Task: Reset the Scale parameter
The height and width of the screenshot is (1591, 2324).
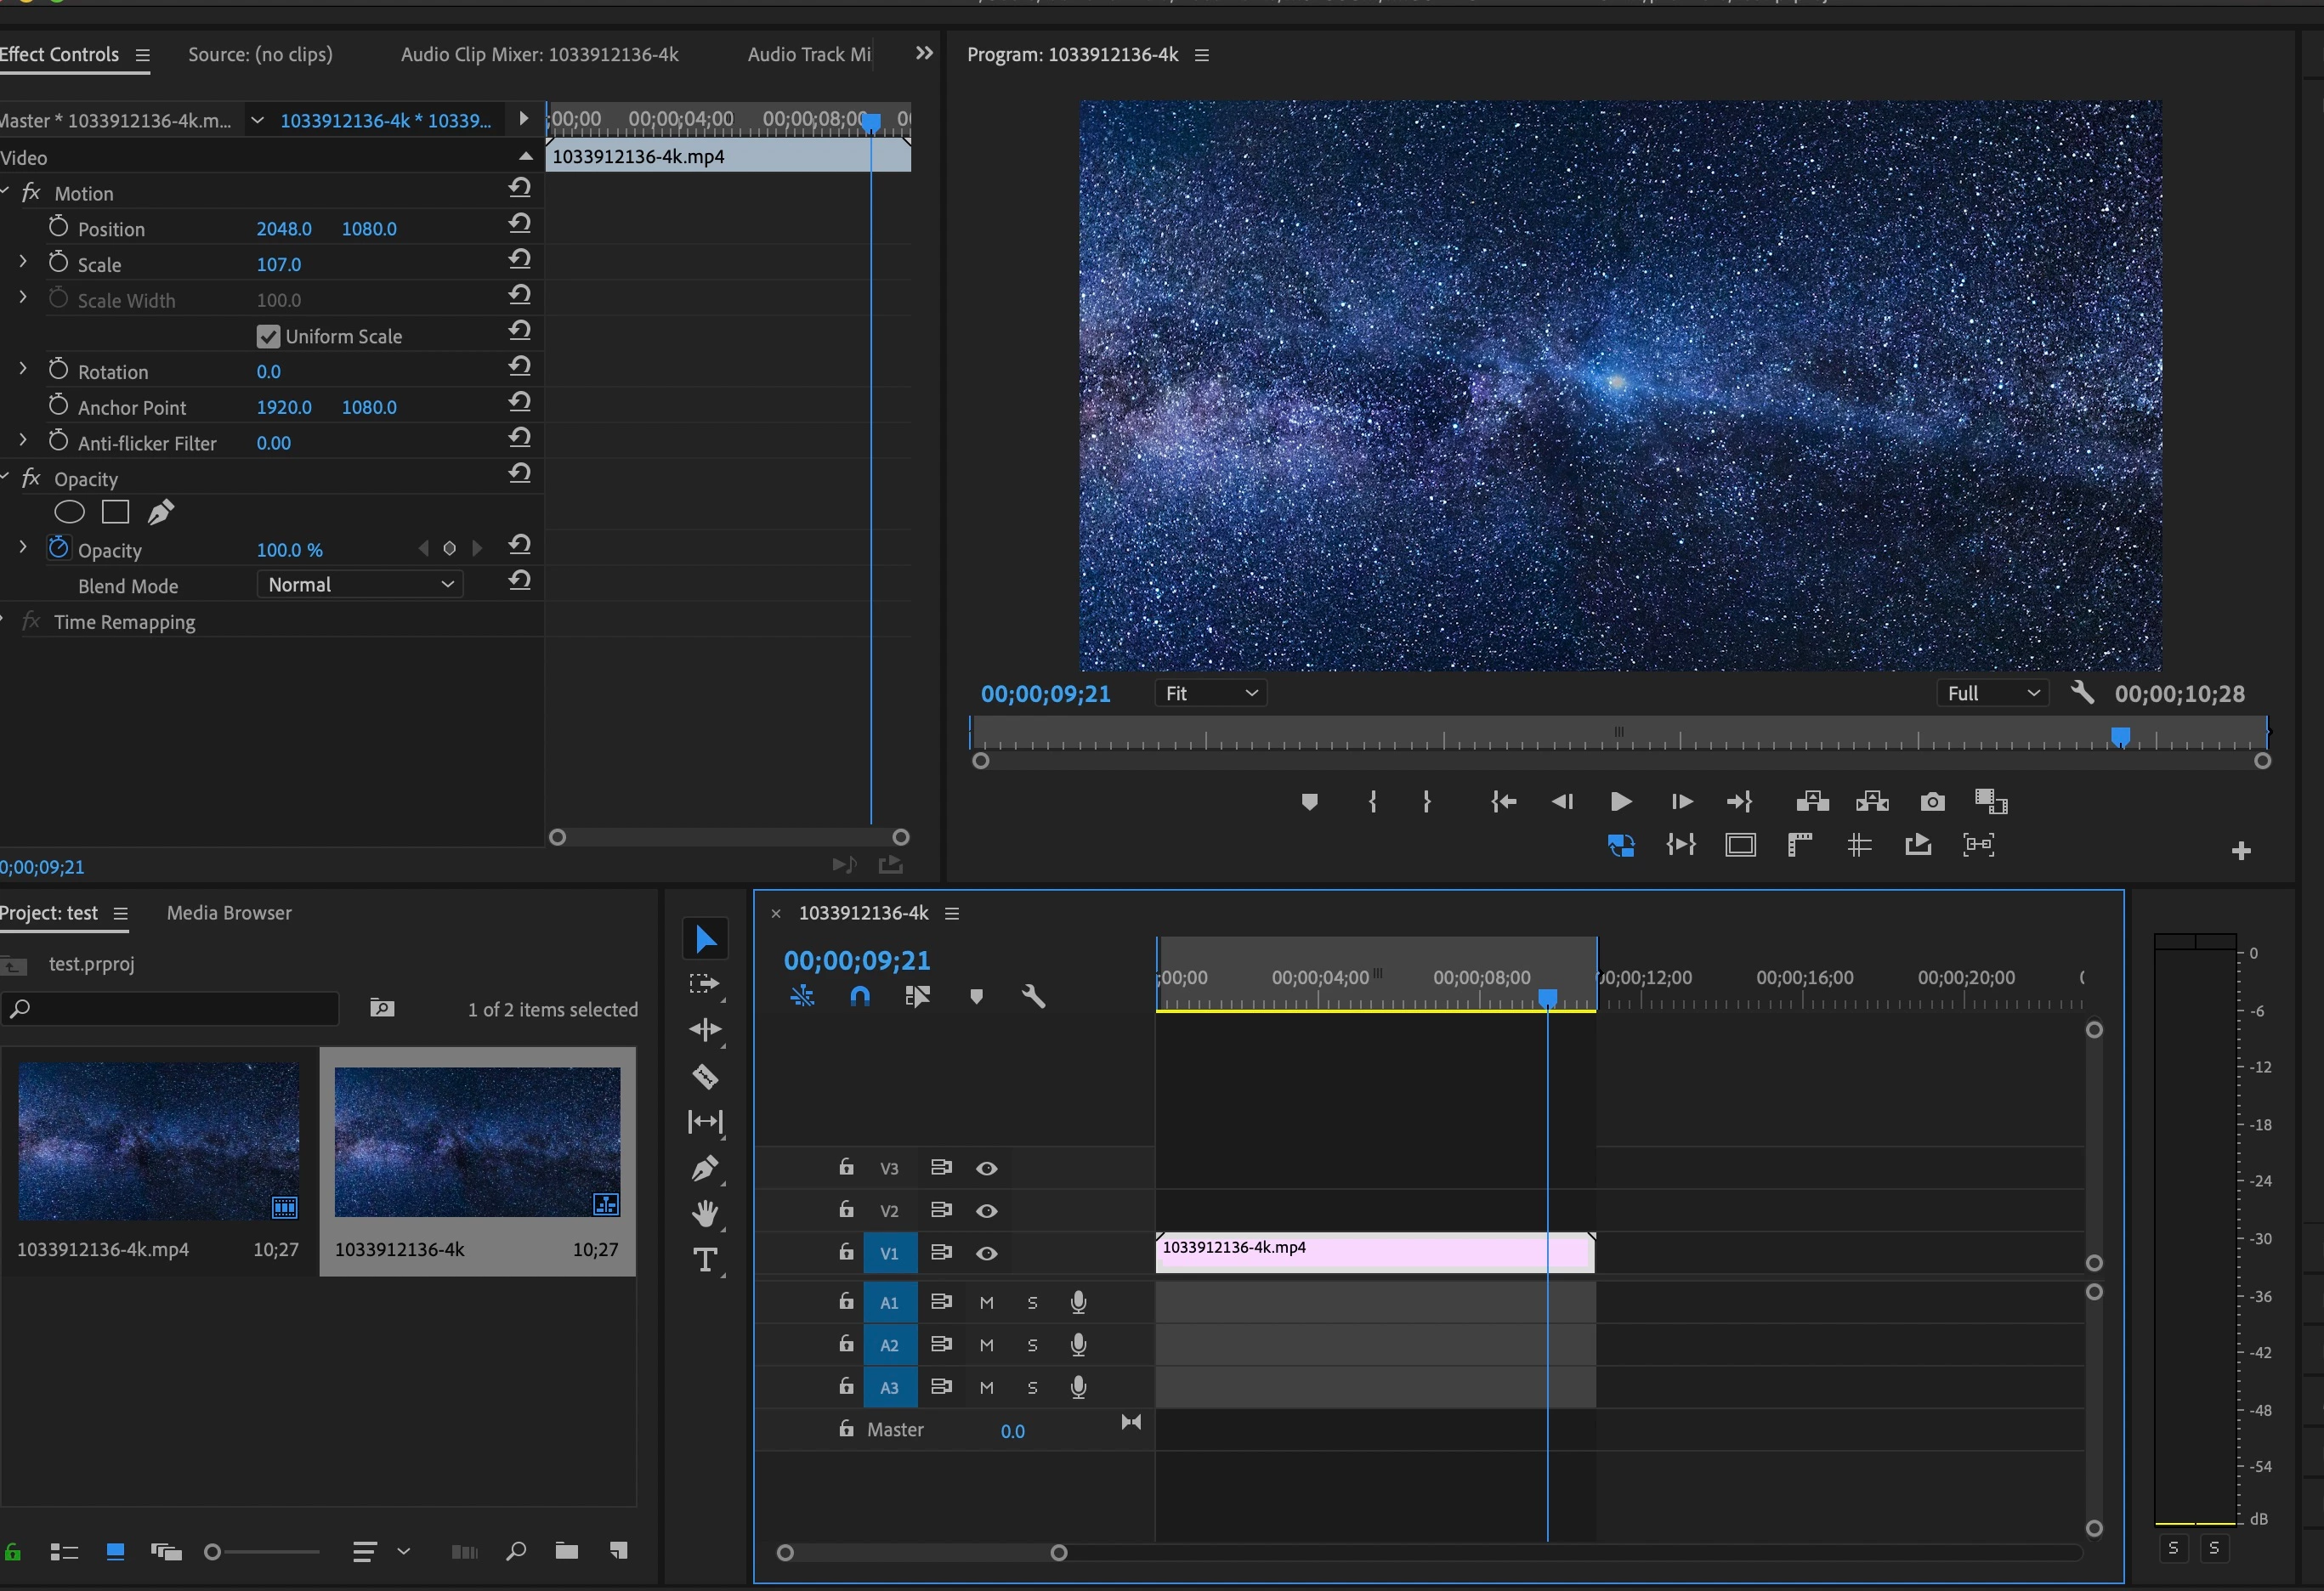Action: point(519,259)
